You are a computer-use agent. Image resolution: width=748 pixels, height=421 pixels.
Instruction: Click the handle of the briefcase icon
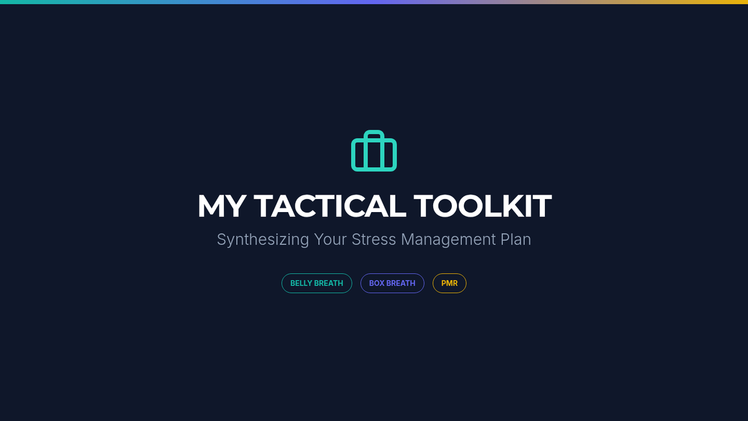[374, 133]
